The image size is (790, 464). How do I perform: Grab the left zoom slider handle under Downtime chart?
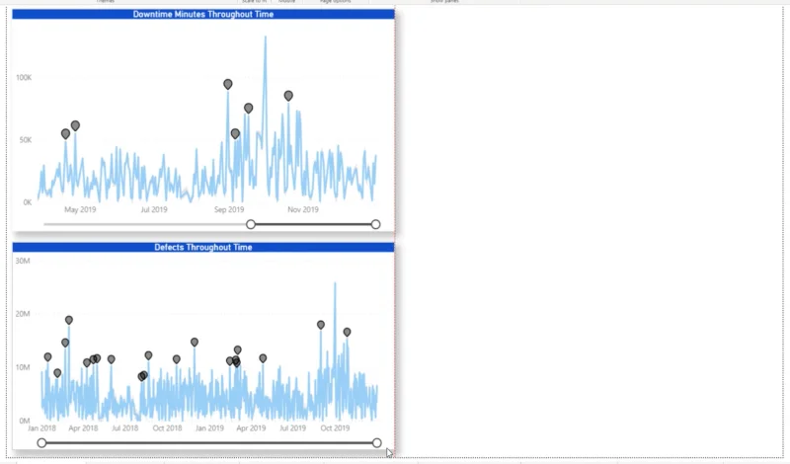click(251, 224)
